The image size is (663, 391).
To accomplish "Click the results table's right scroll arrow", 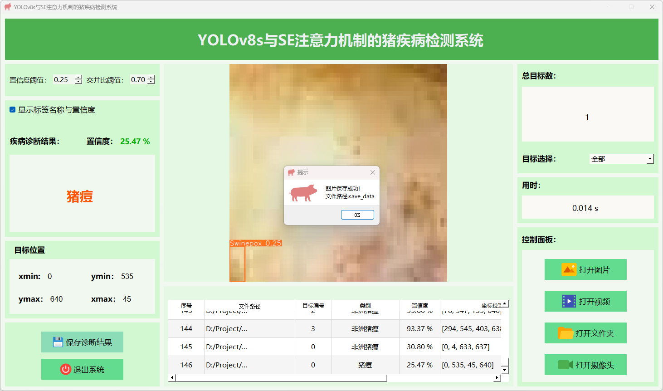I will [x=497, y=377].
